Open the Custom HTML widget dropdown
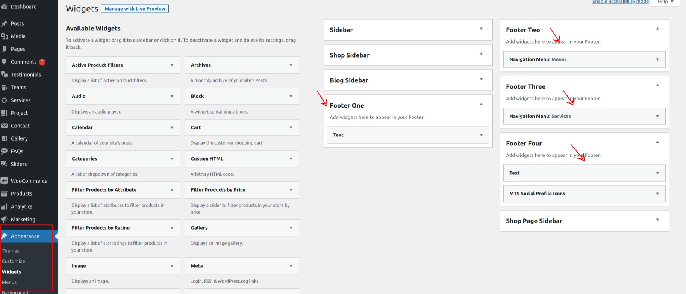 click(x=291, y=159)
